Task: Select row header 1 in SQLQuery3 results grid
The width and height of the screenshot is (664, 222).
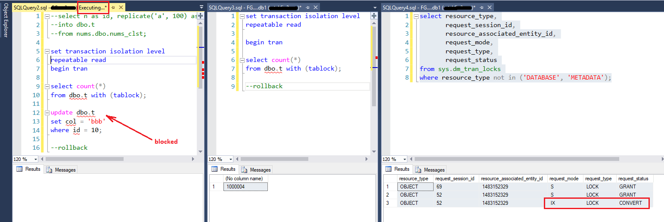Action: point(216,187)
